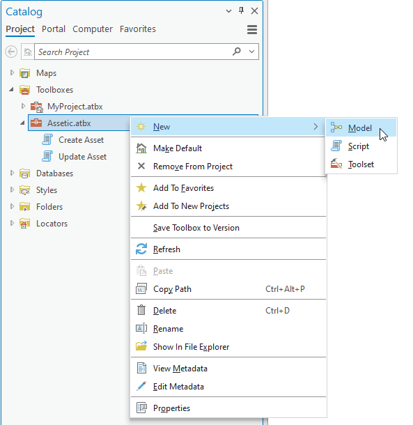This screenshot has width=413, height=425.
Task: Open the search options dropdown arrow
Action: coord(251,52)
